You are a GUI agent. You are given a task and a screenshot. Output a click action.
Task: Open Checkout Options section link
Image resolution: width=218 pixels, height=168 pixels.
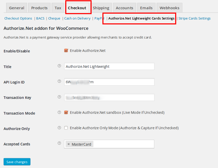click(18, 18)
